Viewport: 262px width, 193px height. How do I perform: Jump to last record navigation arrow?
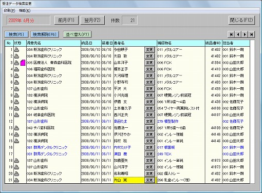coord(252,34)
